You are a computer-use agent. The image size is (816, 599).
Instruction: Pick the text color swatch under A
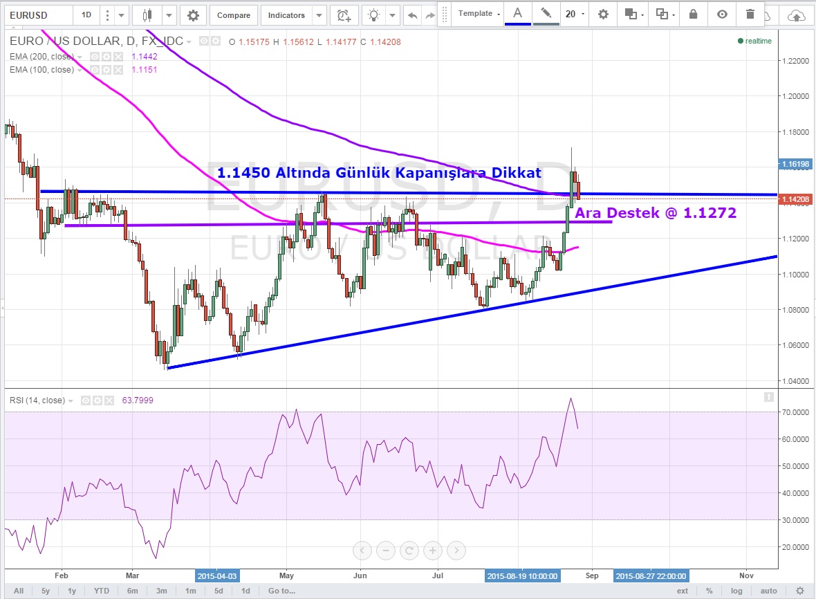(x=517, y=15)
